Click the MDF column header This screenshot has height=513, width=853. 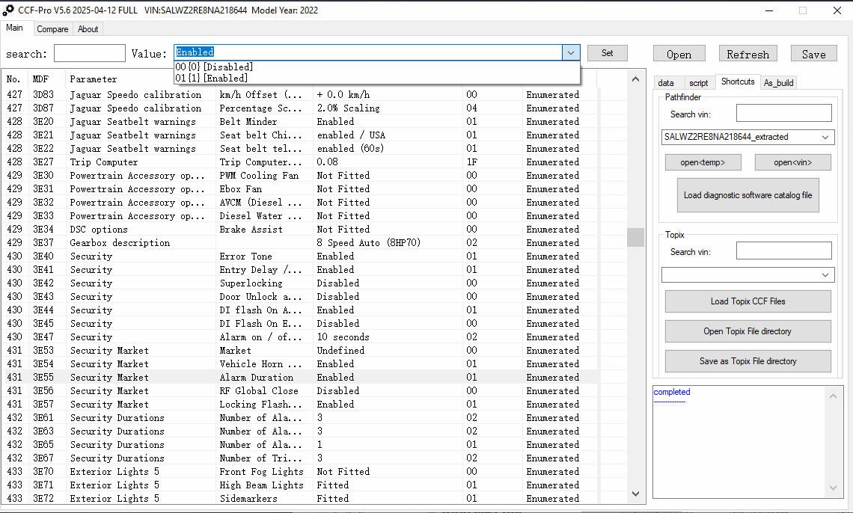coord(40,79)
